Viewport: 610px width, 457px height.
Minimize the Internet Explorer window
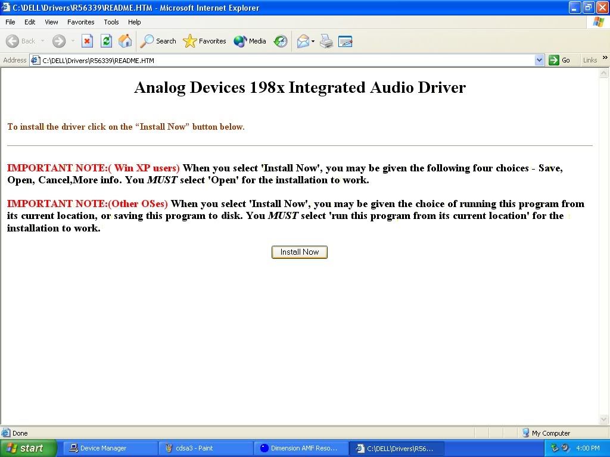pyautogui.click(x=575, y=7)
